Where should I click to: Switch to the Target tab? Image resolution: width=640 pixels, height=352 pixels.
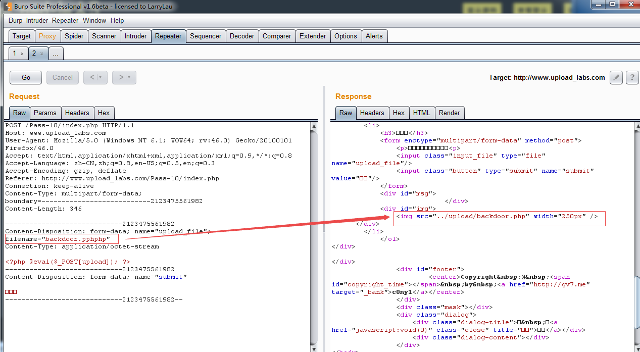click(x=22, y=36)
